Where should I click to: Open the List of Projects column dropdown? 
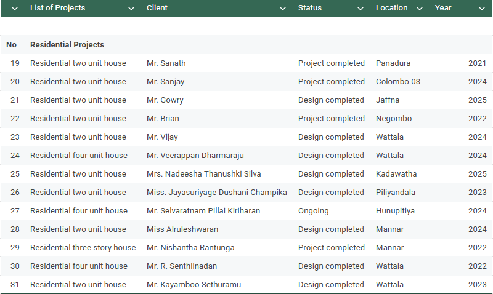131,9
